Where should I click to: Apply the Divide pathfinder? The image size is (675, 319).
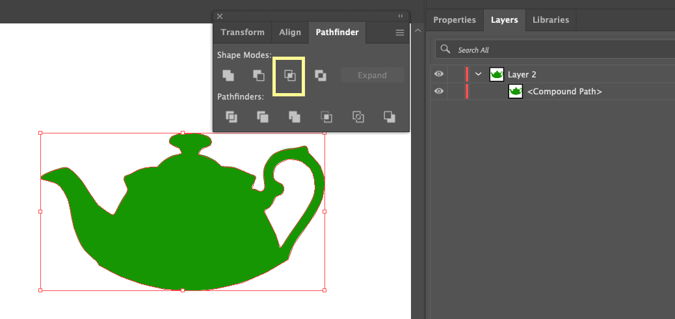coord(232,117)
